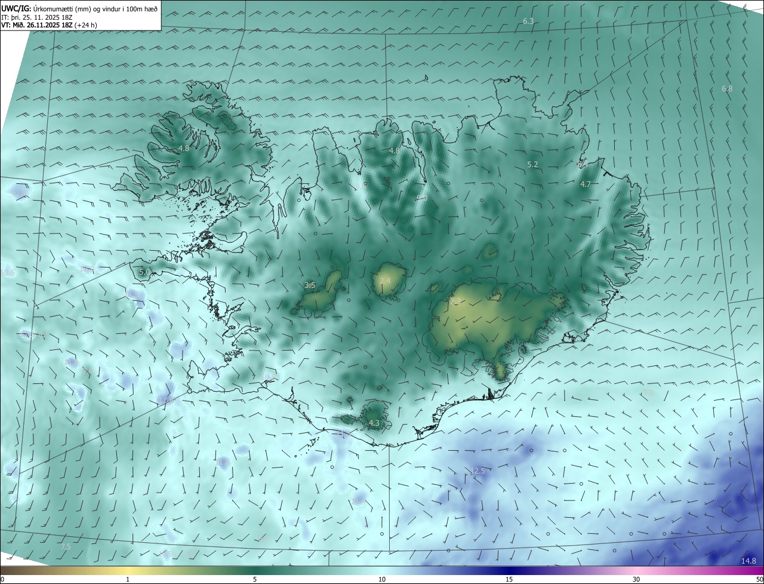This screenshot has height=584, width=764.
Task: Click the colorbar tick labeled 50
Action: point(759,579)
